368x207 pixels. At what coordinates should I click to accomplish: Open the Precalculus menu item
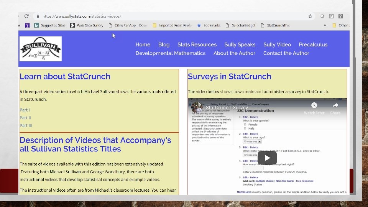point(313,44)
